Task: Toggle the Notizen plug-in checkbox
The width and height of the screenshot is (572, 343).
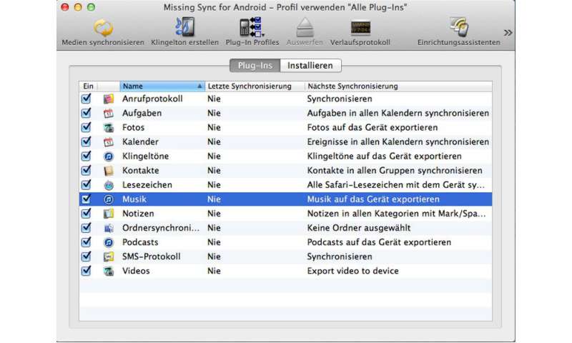Action: 86,214
